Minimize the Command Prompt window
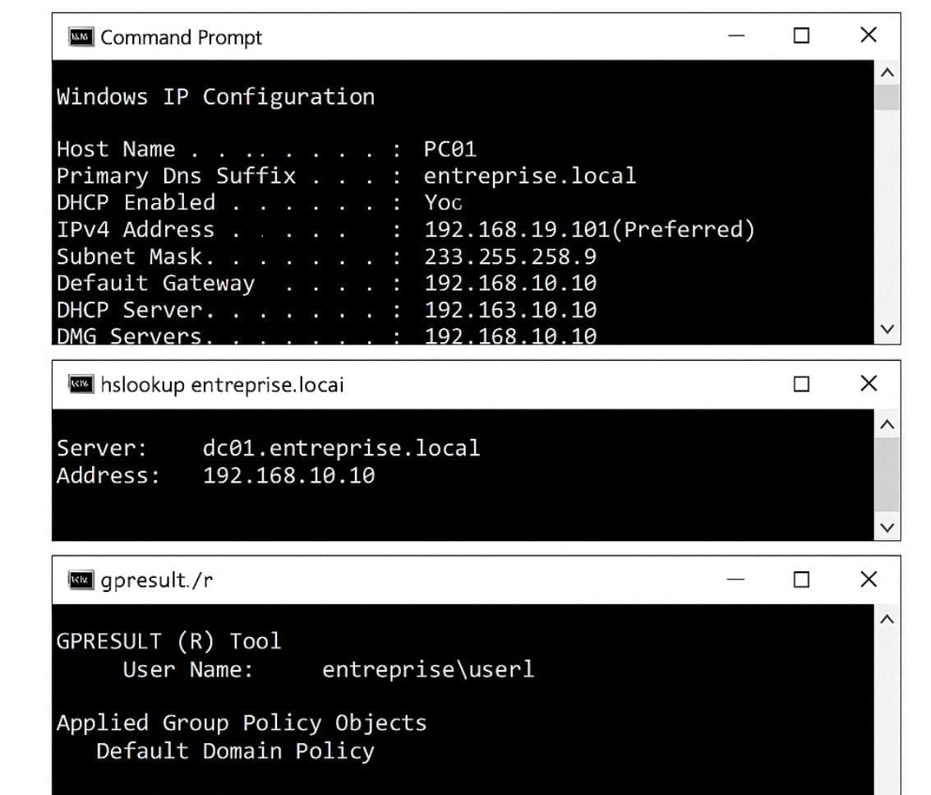 click(x=736, y=35)
